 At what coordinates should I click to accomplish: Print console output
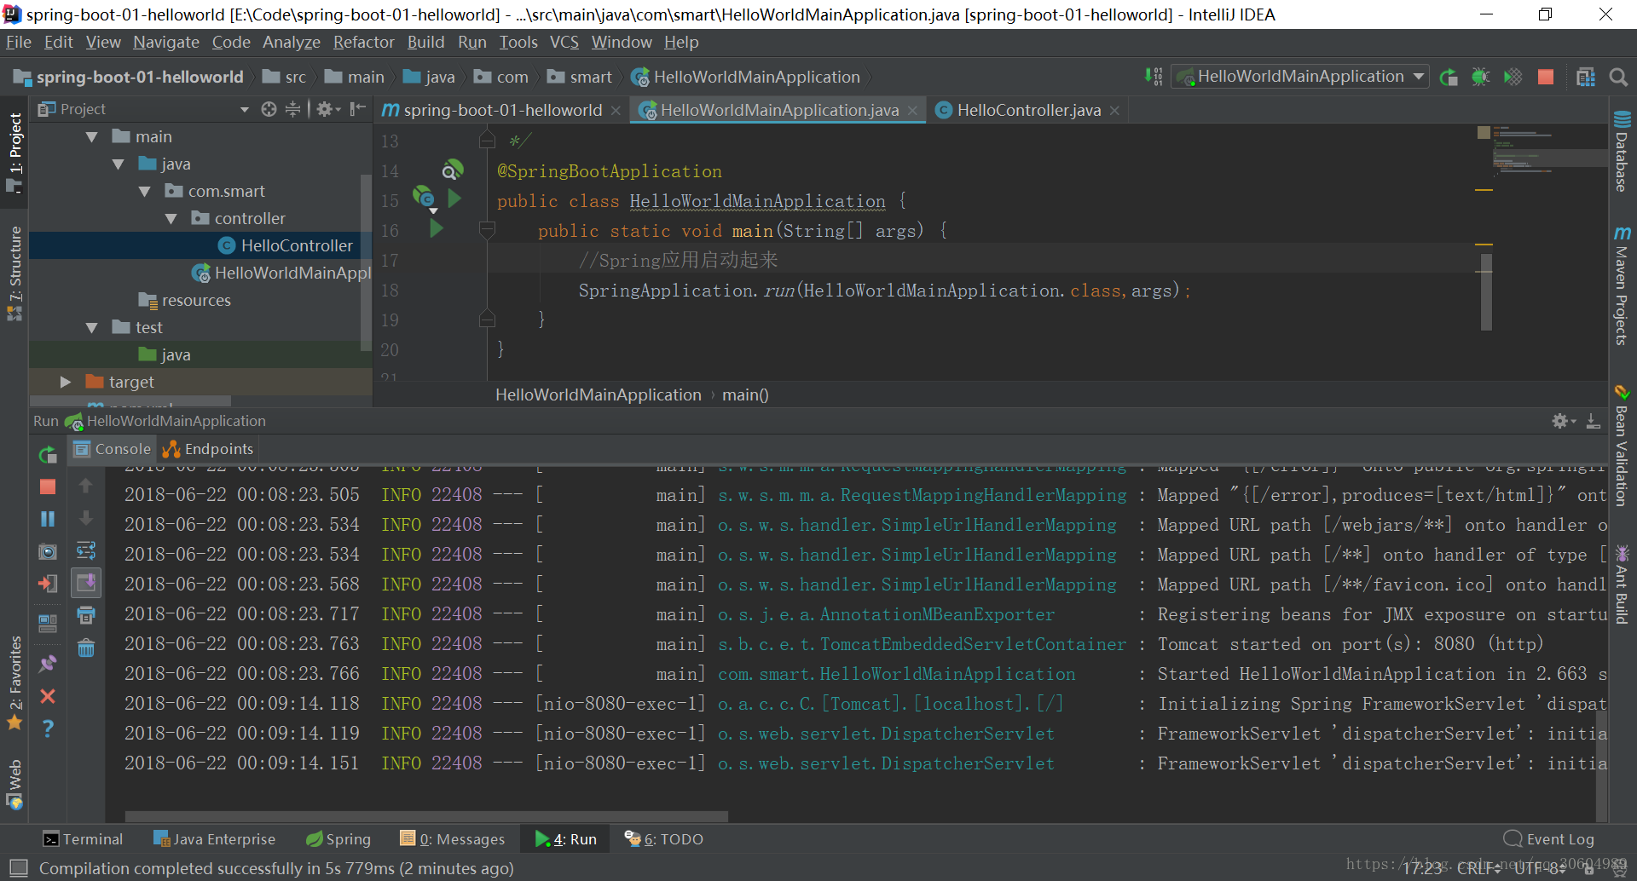coord(86,615)
